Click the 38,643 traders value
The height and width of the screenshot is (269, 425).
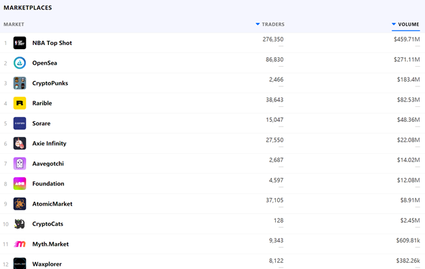[274, 99]
